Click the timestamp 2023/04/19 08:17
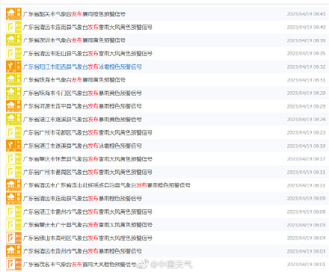 point(306,159)
